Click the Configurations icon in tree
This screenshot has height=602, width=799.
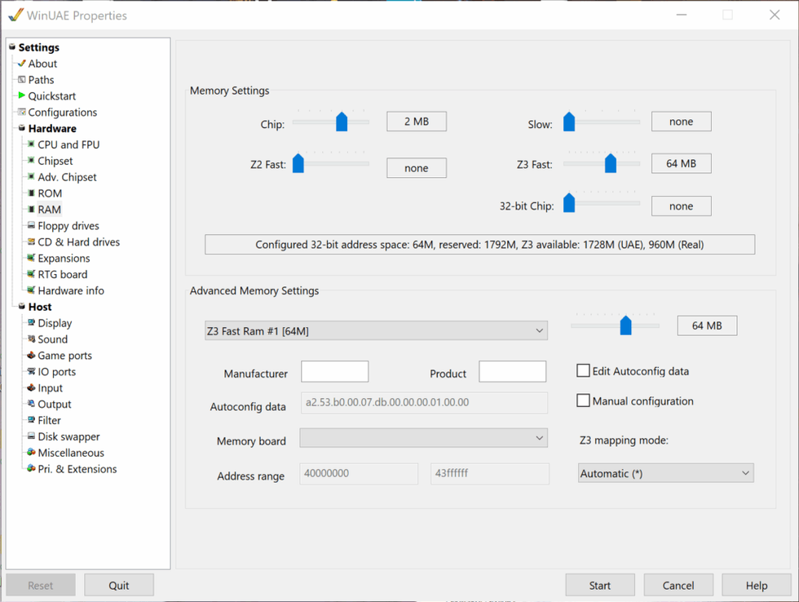[21, 112]
